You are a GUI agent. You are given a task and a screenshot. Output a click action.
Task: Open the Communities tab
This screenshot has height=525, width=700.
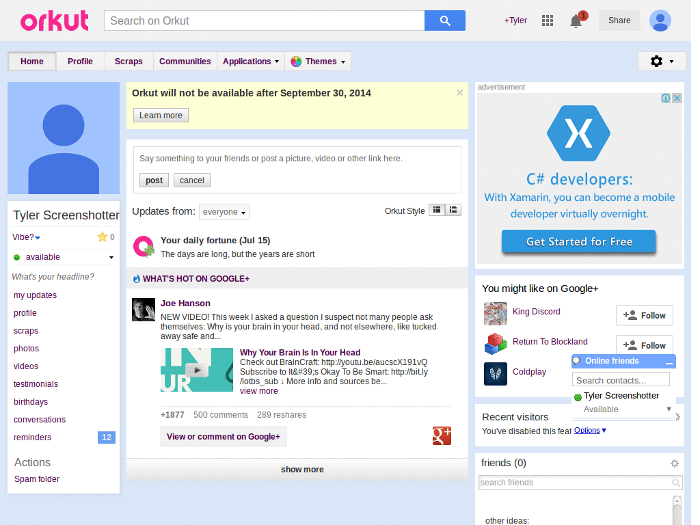pyautogui.click(x=185, y=62)
